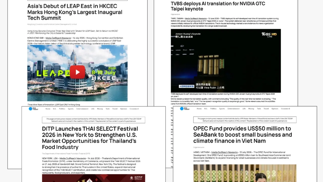Viewport: 323px width, 182px height.
Task: Click the "Hong Kong Convention and Exhibition Centre" byline
Action: click(52, 24)
